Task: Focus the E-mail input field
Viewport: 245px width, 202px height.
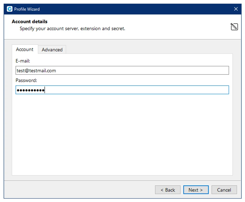Action: 122,70
